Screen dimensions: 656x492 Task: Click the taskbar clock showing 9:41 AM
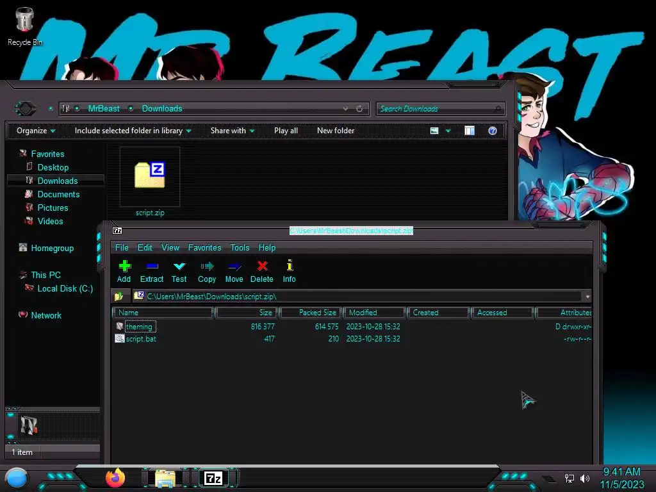pyautogui.click(x=621, y=472)
